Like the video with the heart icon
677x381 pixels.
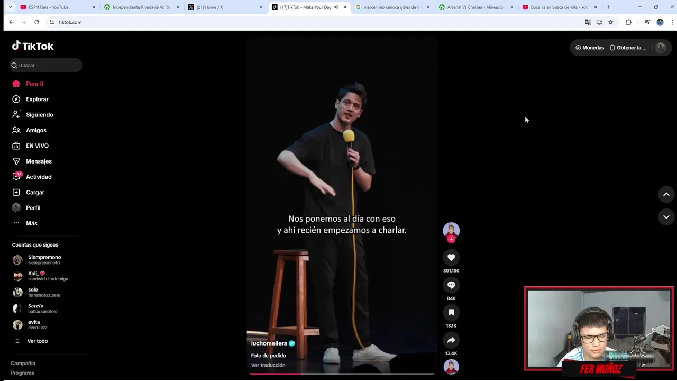[x=451, y=258]
